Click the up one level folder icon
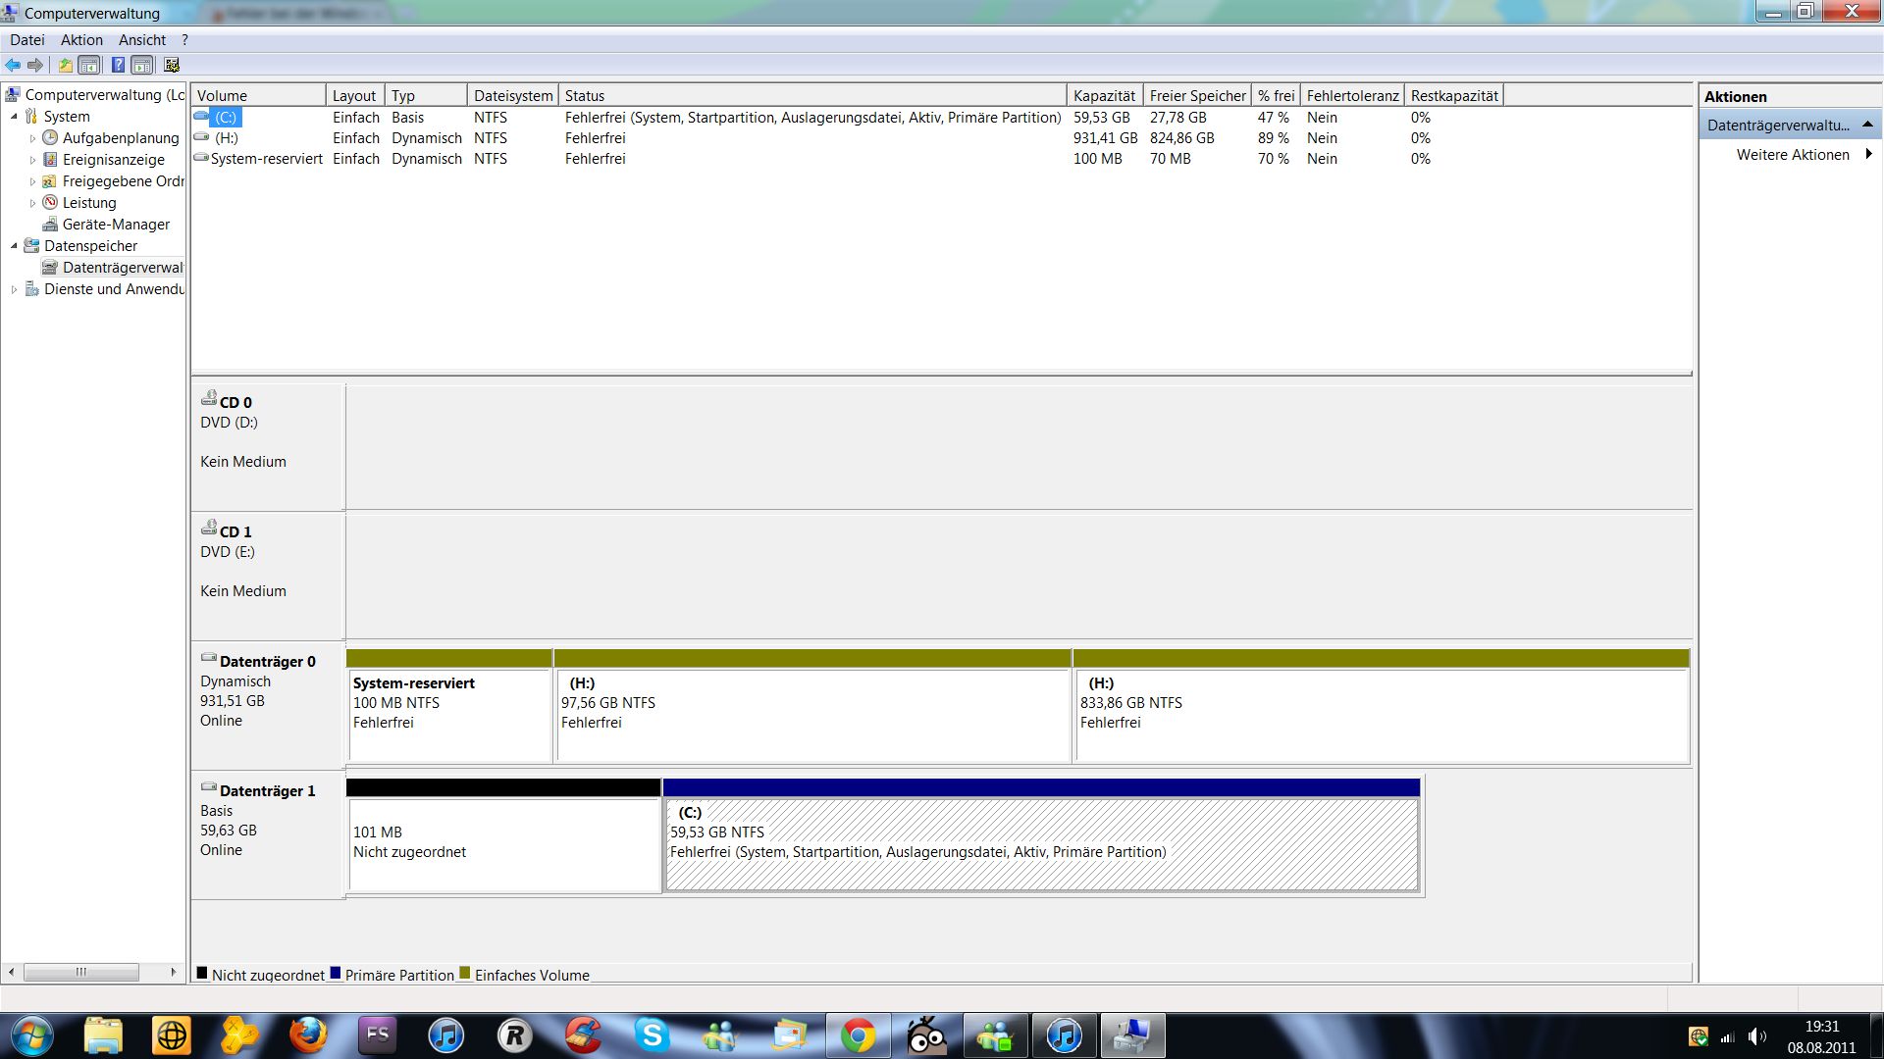 (x=65, y=66)
